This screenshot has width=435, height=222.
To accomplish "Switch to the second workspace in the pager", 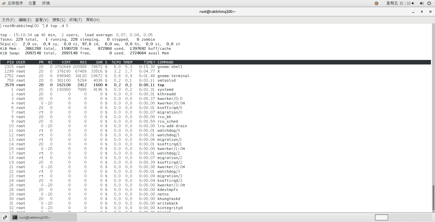I will 396,217.
